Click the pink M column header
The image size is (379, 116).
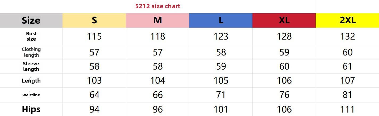157,20
